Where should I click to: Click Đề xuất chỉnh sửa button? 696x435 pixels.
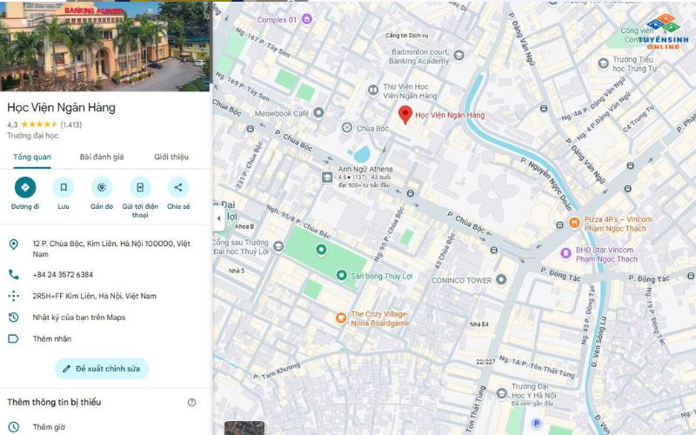(x=102, y=368)
